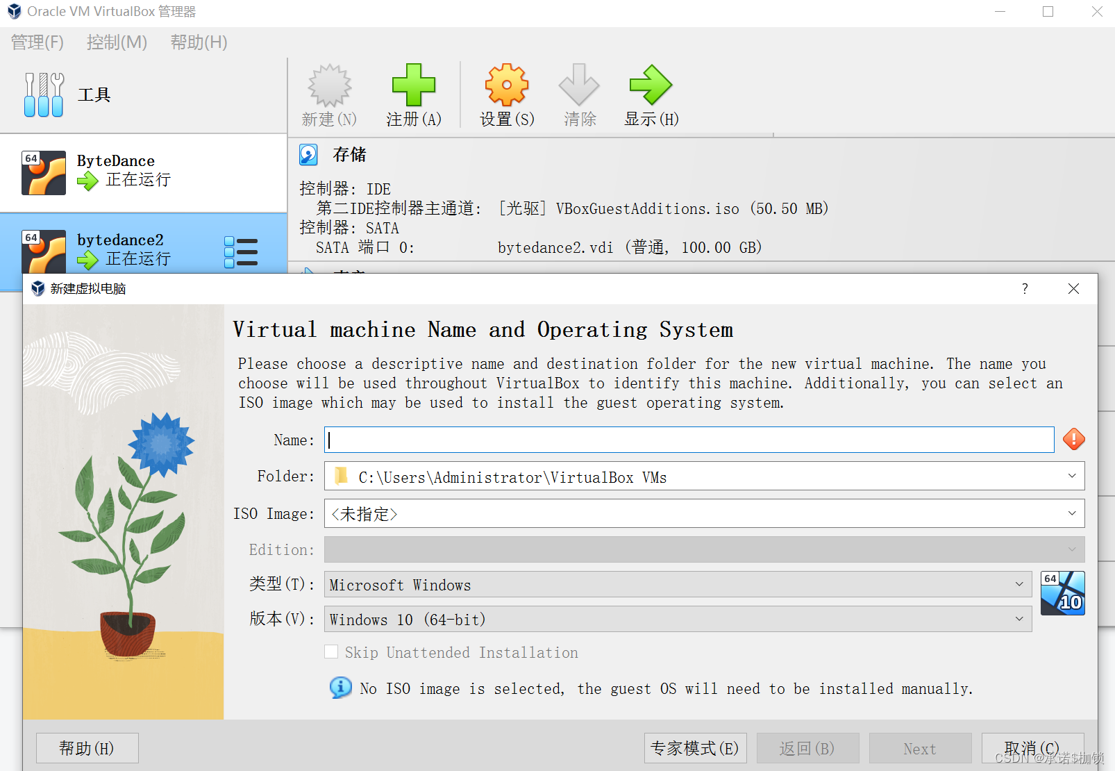Expand the Folder dropdown
Viewport: 1115px width, 771px height.
pos(1072,476)
